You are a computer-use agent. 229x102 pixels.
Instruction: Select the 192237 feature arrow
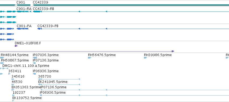click(13, 95)
